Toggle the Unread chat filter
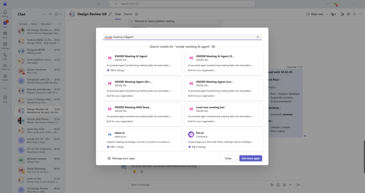 tap(23, 24)
